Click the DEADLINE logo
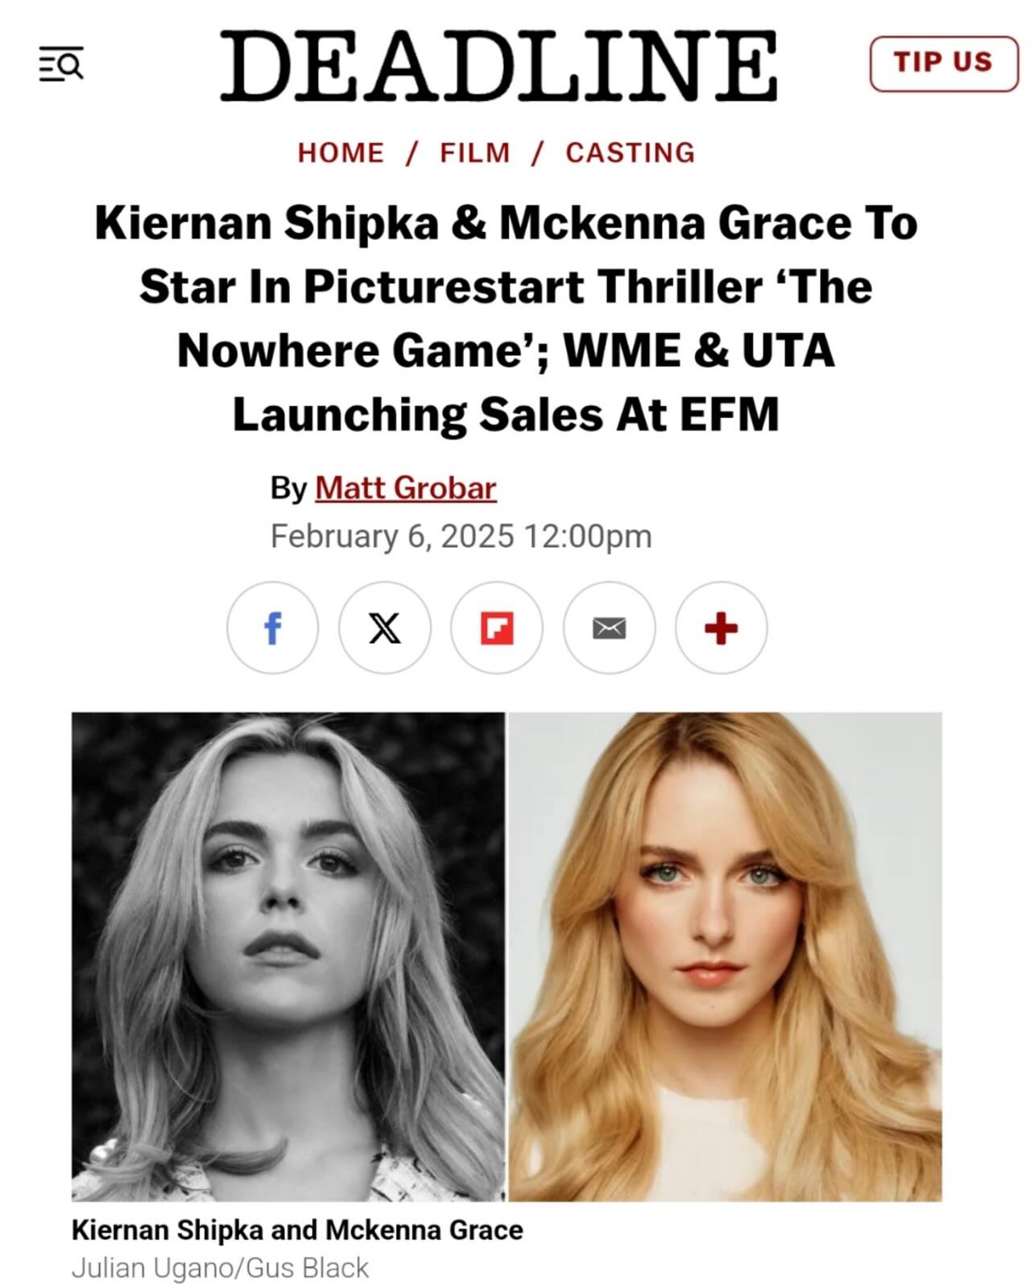 [498, 64]
